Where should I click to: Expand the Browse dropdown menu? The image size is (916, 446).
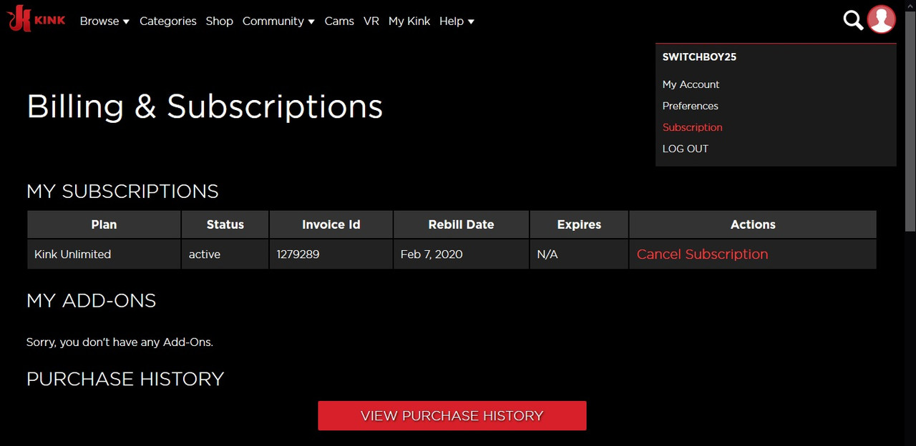tap(104, 21)
